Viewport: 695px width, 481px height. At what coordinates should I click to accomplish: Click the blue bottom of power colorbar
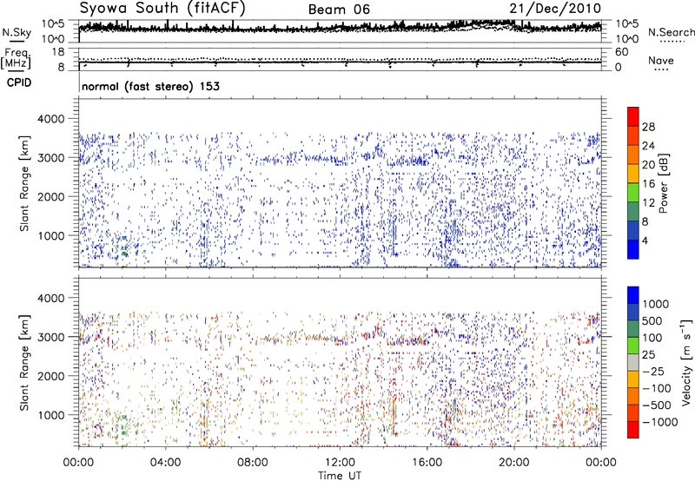[633, 249]
